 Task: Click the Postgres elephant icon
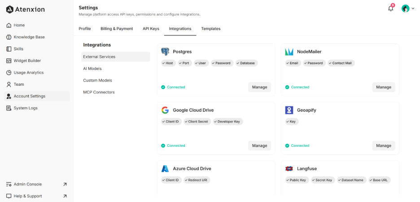coord(165,52)
